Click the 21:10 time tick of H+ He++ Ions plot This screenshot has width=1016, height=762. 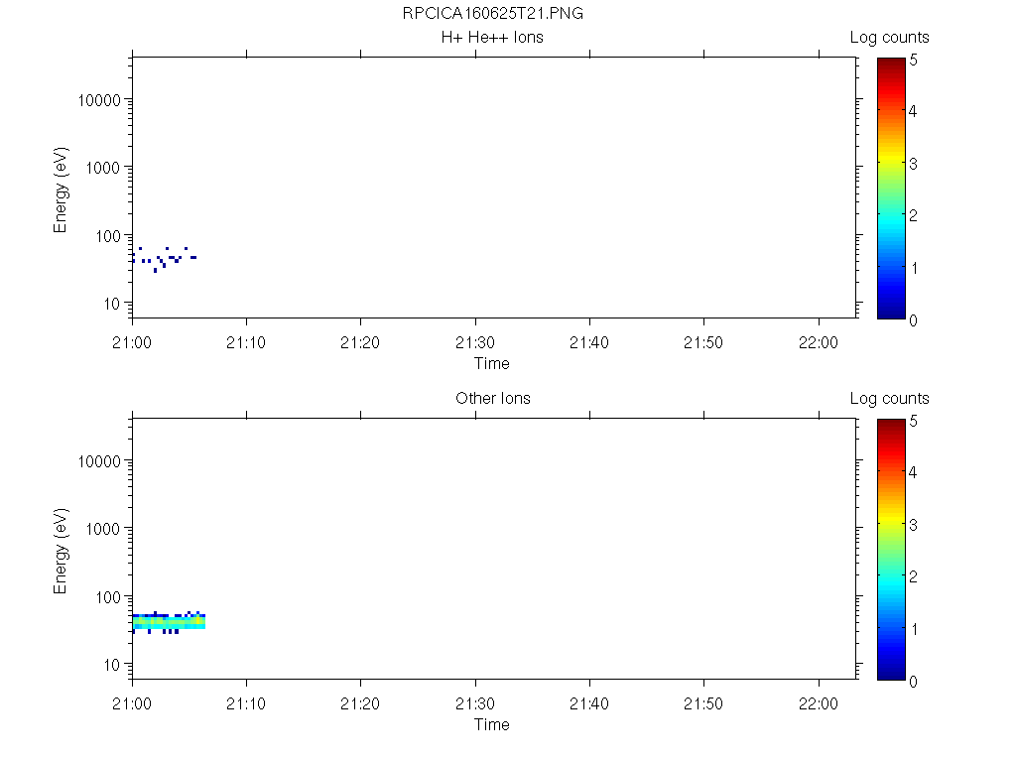[246, 342]
